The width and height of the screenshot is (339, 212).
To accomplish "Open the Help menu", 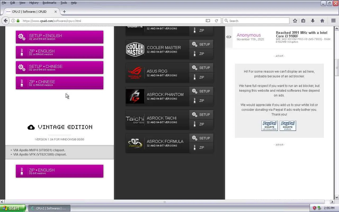I will (74, 3).
